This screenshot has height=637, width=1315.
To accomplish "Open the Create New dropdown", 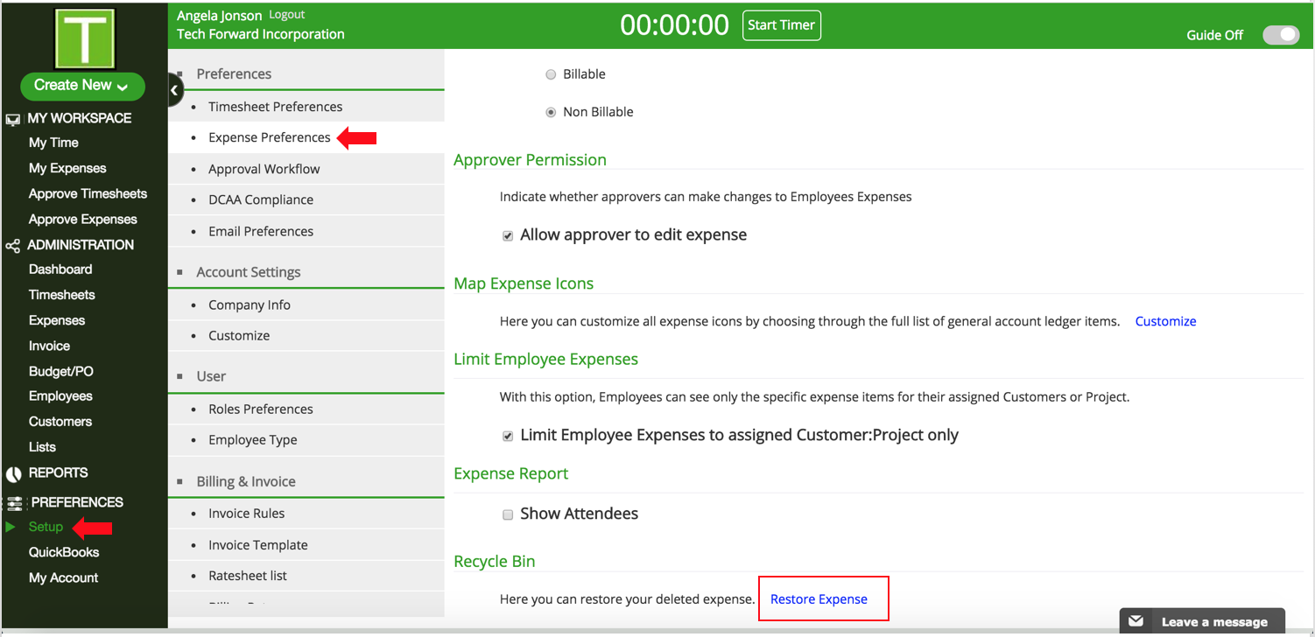I will click(x=81, y=86).
